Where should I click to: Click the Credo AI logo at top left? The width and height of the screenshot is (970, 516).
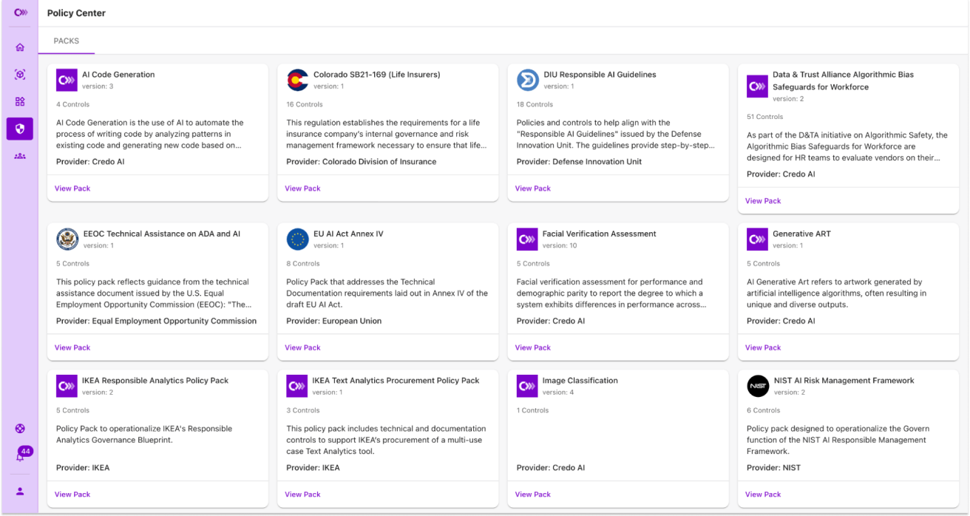click(20, 13)
